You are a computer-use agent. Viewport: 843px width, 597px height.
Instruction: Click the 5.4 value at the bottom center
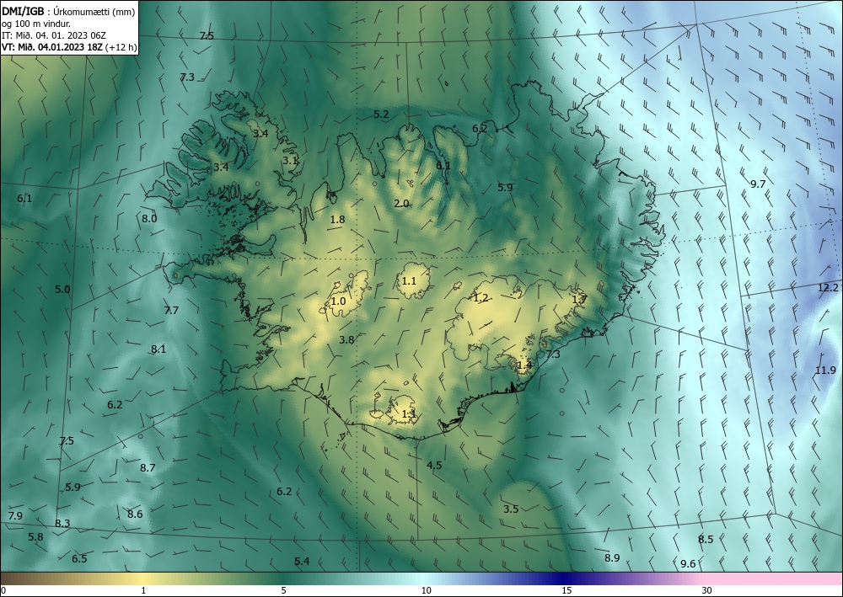click(x=302, y=561)
